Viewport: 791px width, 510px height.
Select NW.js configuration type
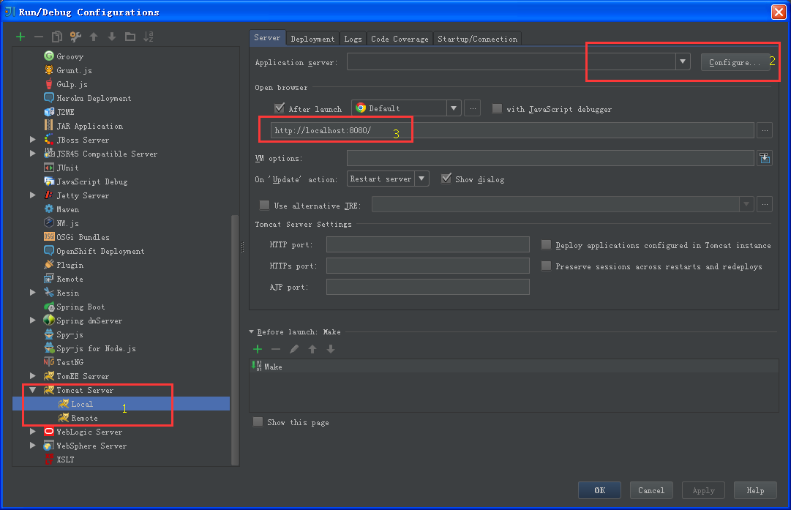pyautogui.click(x=67, y=223)
